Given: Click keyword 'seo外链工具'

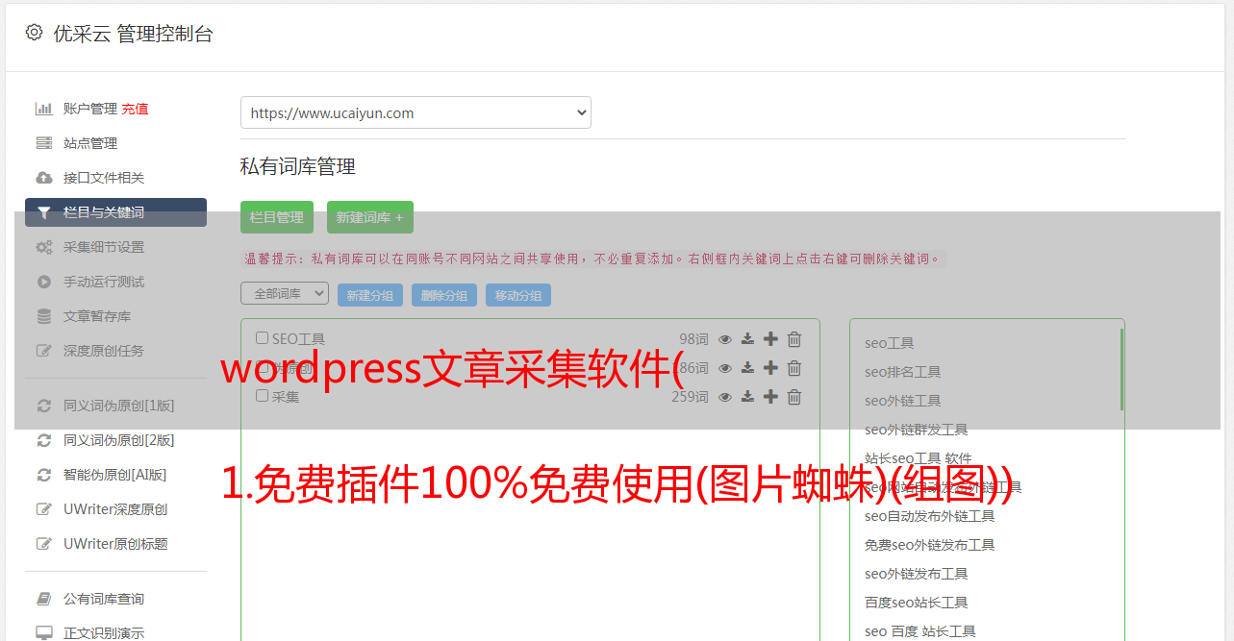Looking at the screenshot, I should click(x=902, y=401).
